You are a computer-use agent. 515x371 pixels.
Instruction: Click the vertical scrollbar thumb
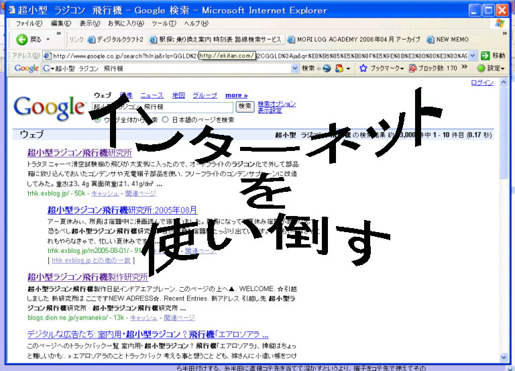tap(504, 132)
